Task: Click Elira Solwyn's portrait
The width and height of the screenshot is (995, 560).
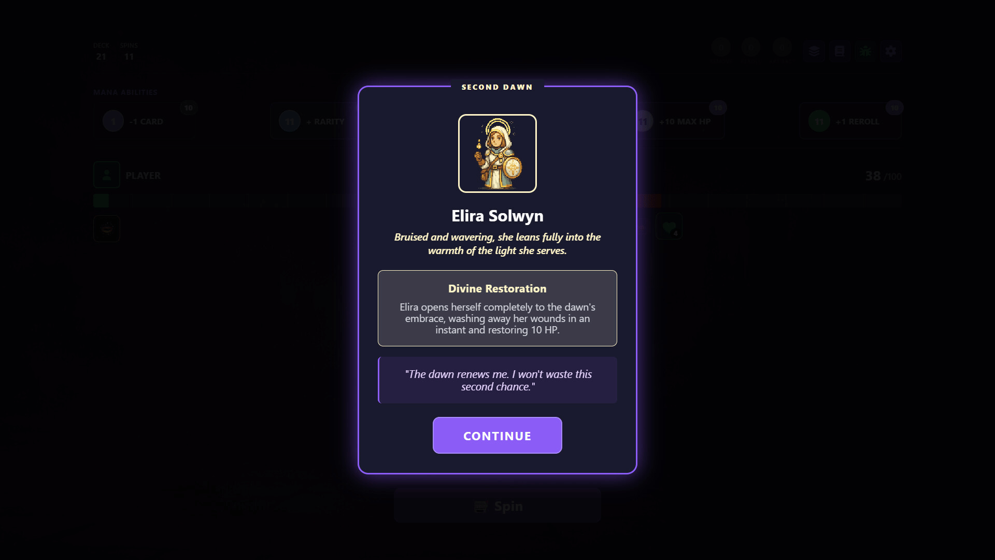Action: click(x=497, y=153)
